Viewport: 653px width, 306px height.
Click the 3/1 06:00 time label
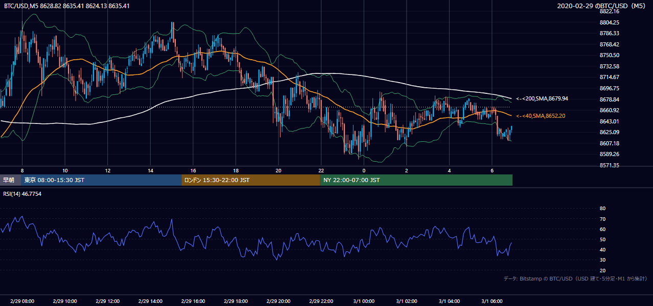pos(492,301)
